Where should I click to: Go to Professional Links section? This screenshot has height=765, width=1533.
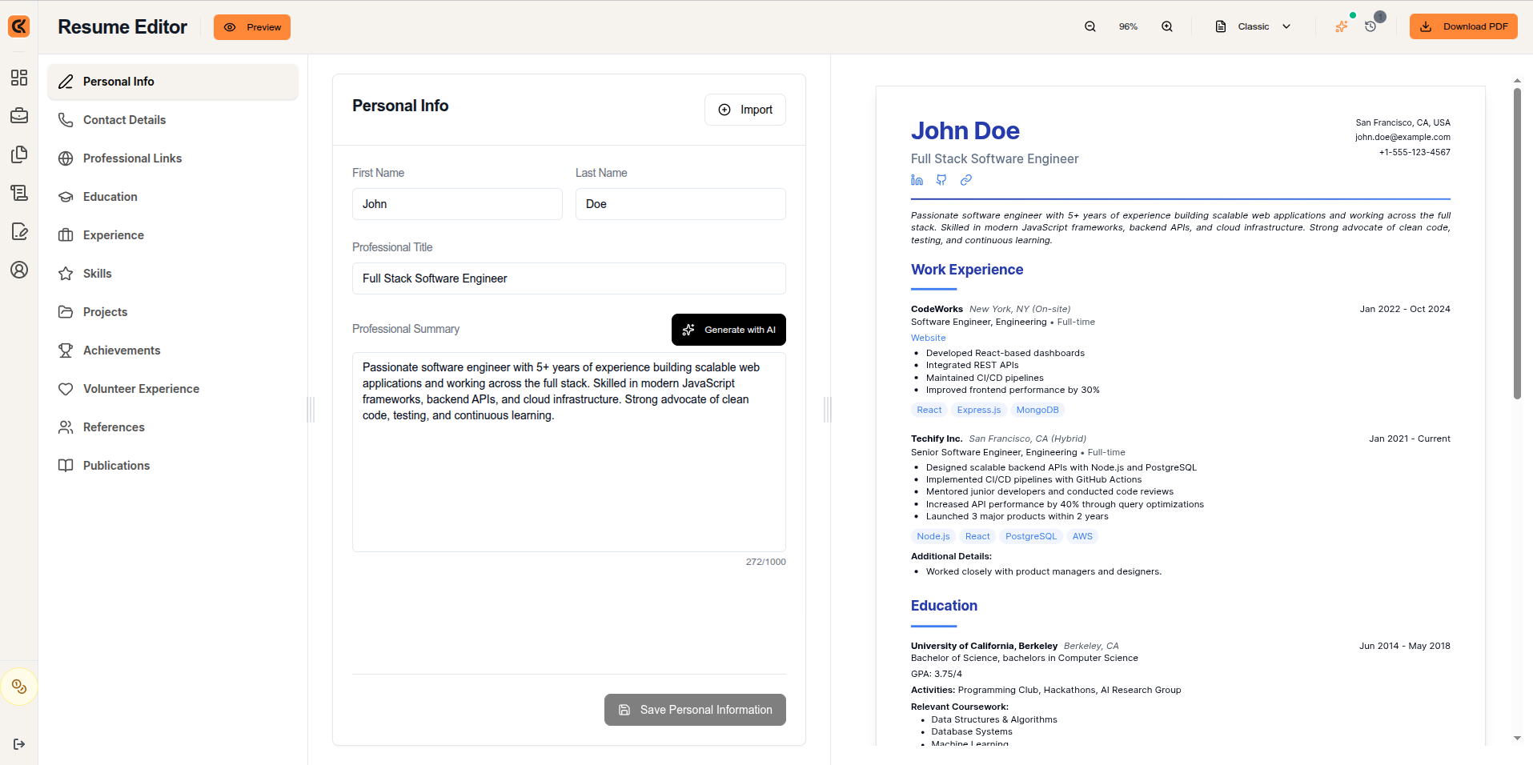[173, 158]
